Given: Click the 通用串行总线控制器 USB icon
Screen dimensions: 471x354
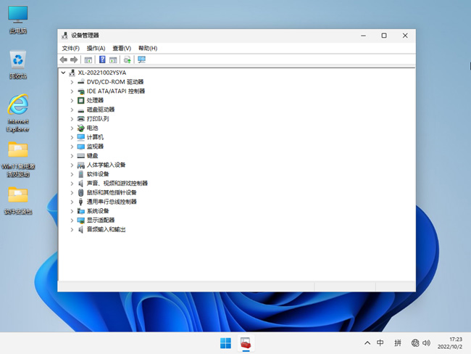Looking at the screenshot, I should [81, 202].
